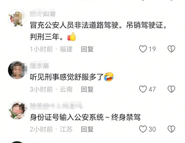The width and height of the screenshot is (185, 143).
Task: Dislike the Jiangsu comment with broken heart
Action: point(171,129)
